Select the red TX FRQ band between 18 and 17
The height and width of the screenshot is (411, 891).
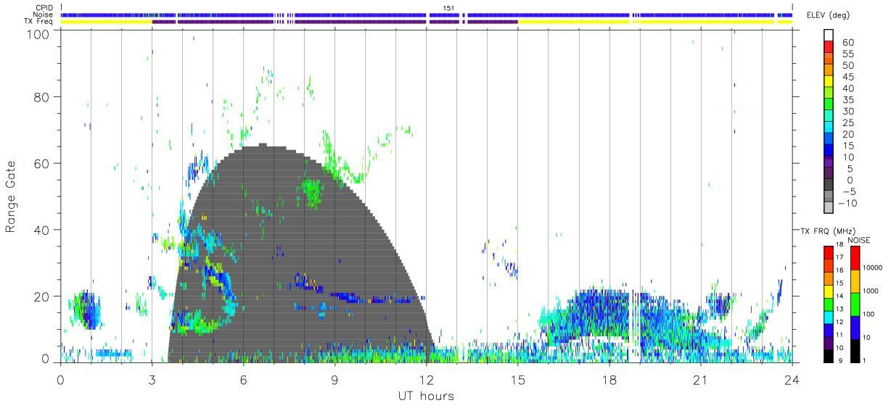tap(829, 252)
